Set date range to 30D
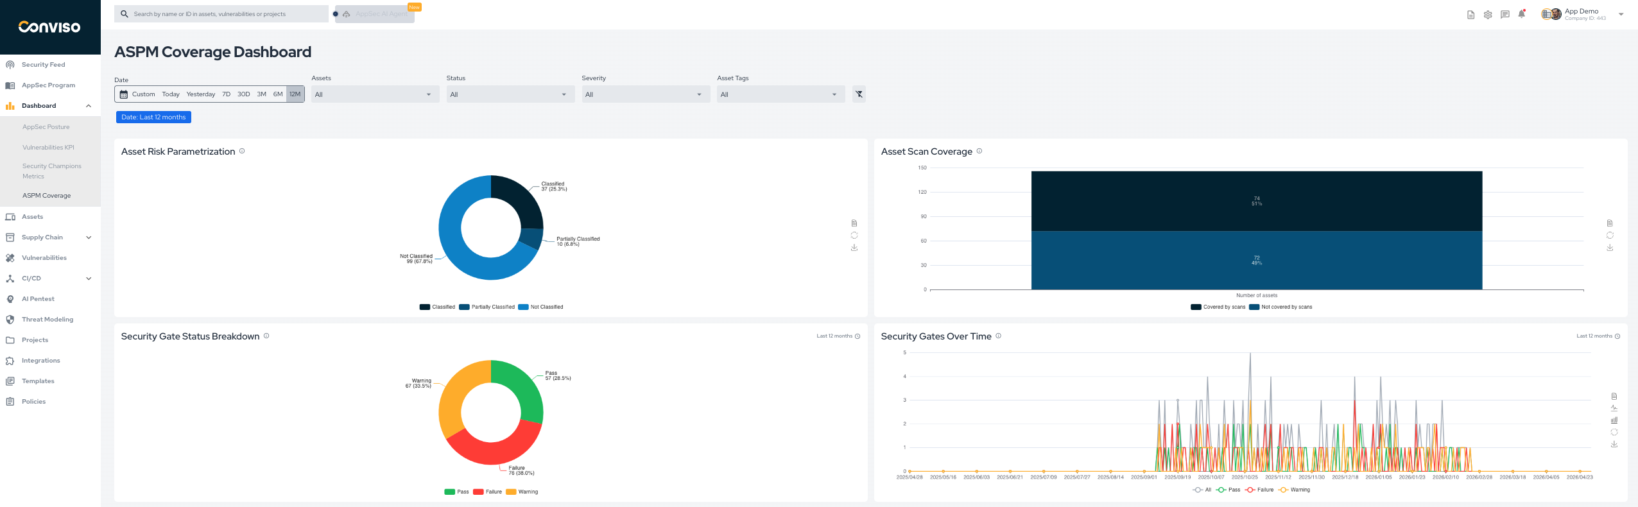Image resolution: width=1638 pixels, height=507 pixels. pyautogui.click(x=244, y=94)
